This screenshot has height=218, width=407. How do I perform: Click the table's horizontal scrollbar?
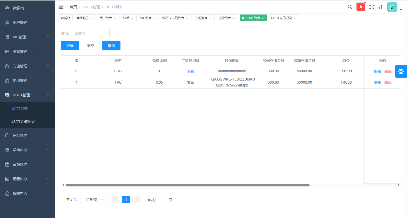(x=188, y=185)
